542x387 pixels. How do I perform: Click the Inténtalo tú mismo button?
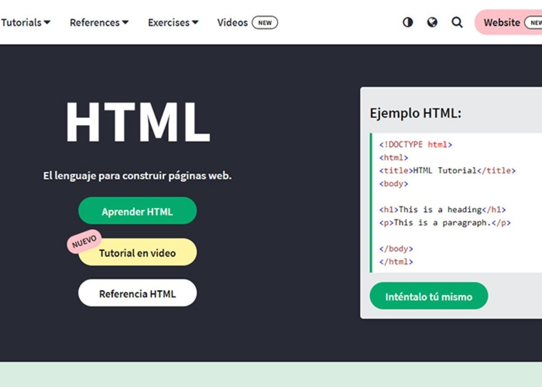pos(428,296)
